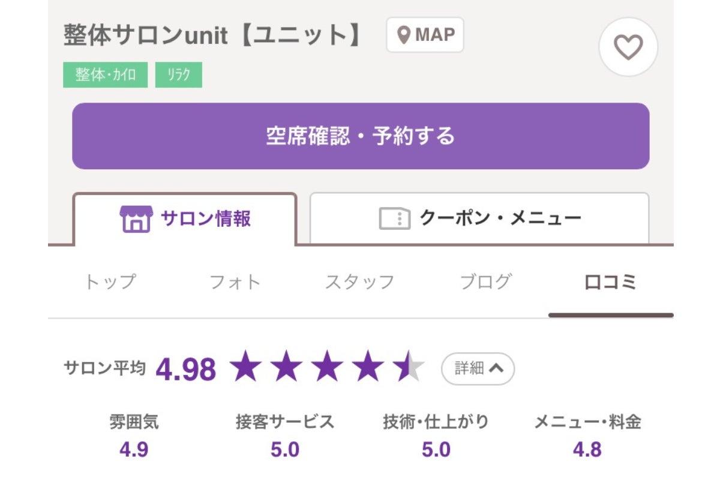Collapse the 詳細 rating details
Viewport: 720px width, 480px height.
tap(478, 368)
